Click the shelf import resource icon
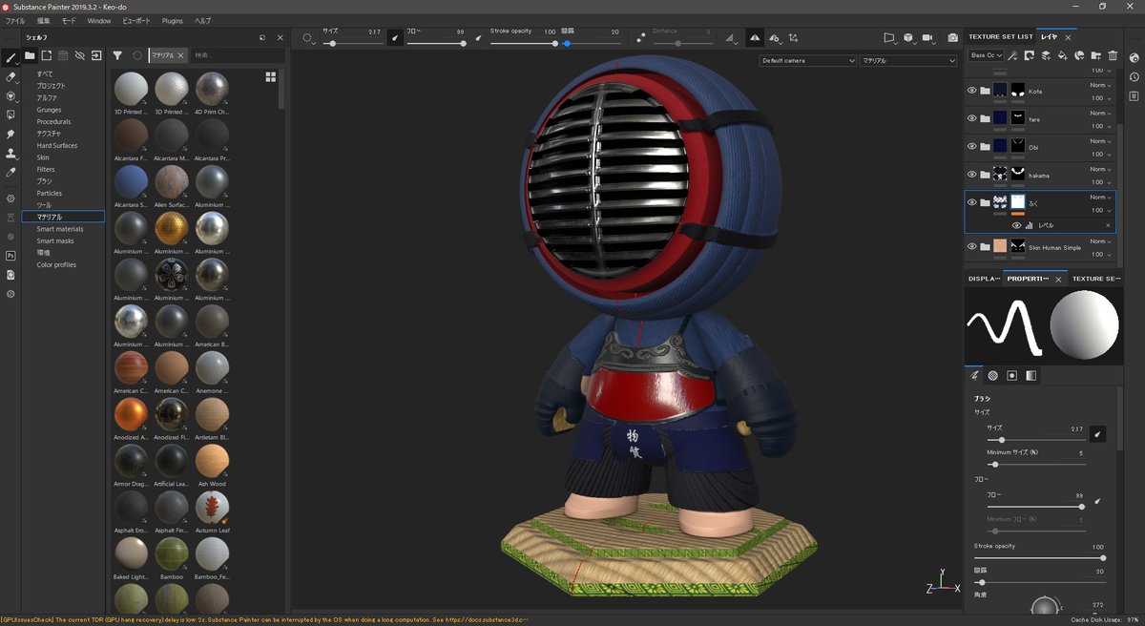This screenshot has width=1145, height=626. pos(96,55)
